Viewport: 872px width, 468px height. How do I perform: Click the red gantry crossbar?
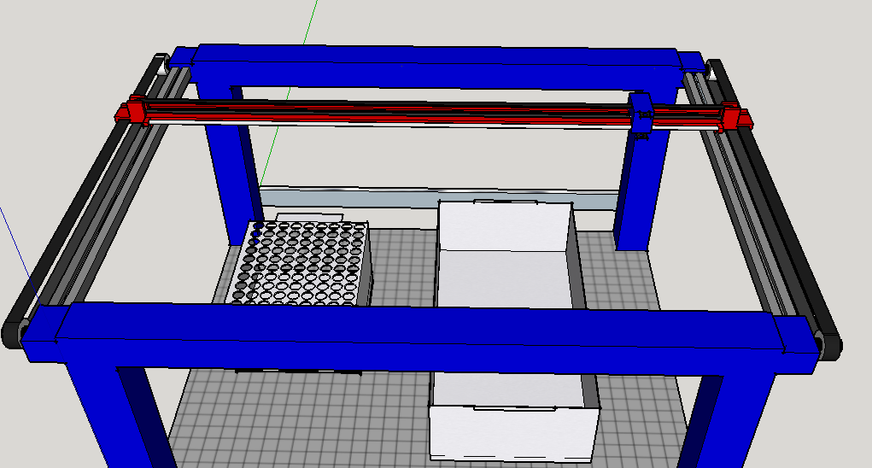click(x=389, y=110)
